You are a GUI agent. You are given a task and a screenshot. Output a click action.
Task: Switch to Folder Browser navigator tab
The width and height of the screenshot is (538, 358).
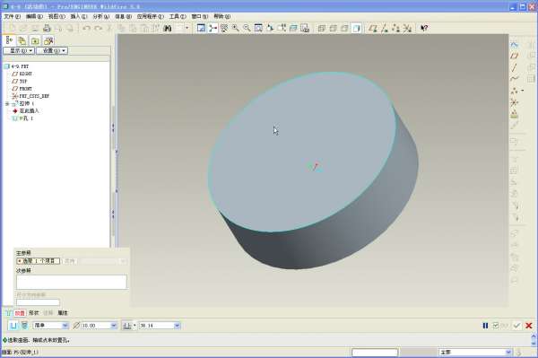point(22,41)
